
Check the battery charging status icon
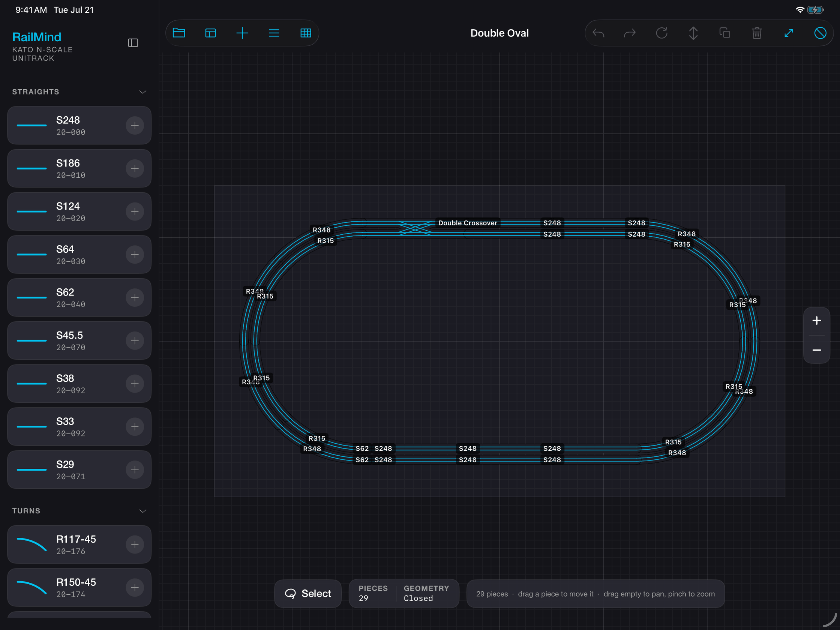coord(815,10)
